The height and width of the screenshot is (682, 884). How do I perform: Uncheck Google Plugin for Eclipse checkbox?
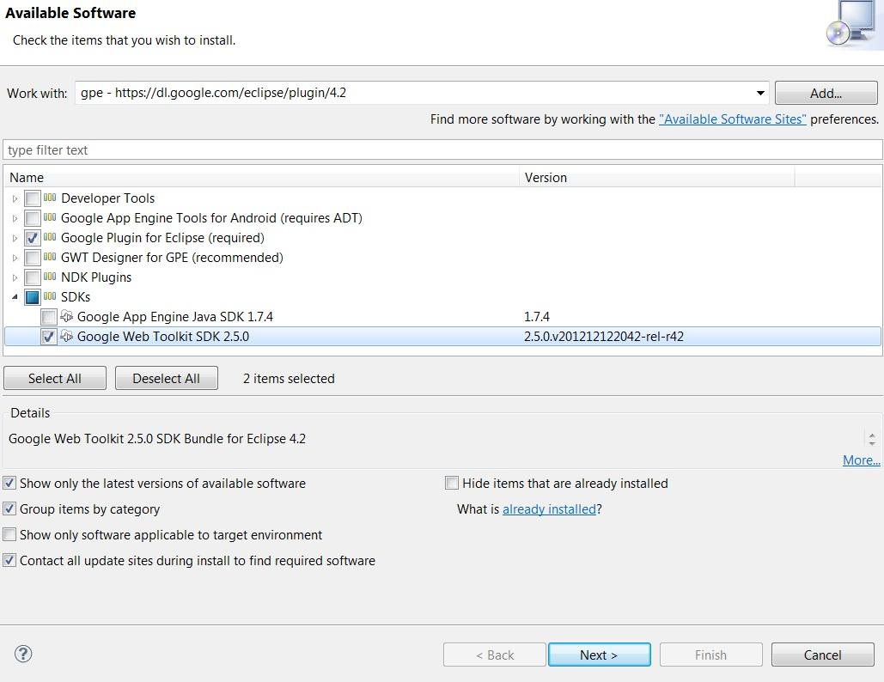[x=33, y=238]
